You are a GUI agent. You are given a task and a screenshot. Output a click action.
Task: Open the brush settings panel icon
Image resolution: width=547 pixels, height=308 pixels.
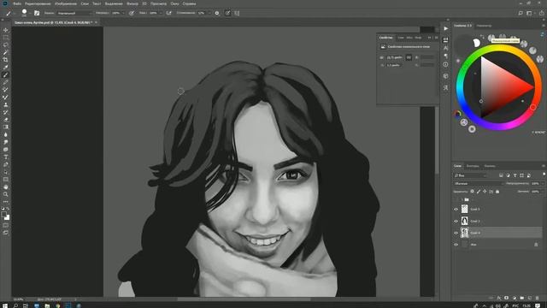(x=37, y=13)
